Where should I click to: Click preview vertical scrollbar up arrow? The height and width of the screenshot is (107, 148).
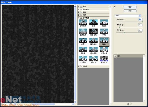[75, 6]
